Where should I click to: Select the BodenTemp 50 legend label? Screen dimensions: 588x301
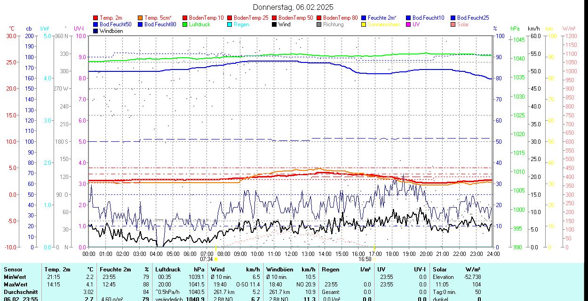coord(295,18)
